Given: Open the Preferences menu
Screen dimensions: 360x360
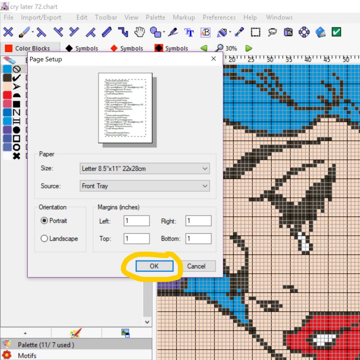Looking at the screenshot, I should (x=219, y=18).
